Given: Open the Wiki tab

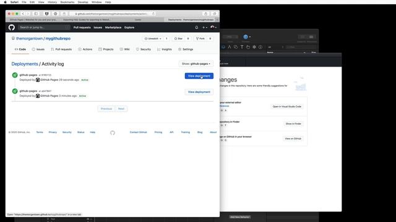Looking at the screenshot, I should click(x=125, y=49).
